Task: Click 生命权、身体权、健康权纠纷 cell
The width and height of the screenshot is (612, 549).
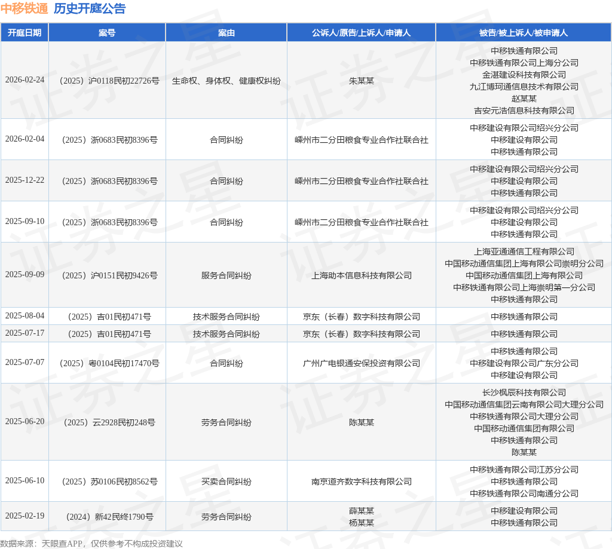Action: (x=227, y=81)
